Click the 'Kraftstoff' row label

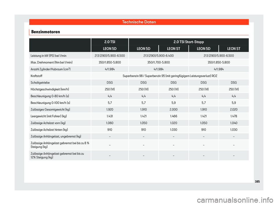click(36, 76)
